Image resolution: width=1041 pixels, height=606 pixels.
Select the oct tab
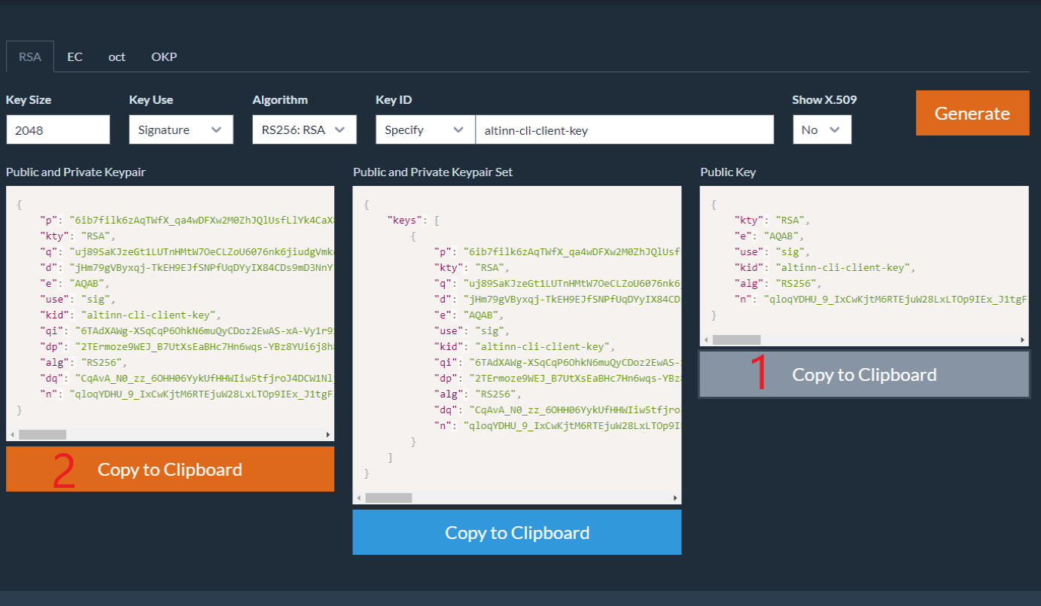click(117, 56)
